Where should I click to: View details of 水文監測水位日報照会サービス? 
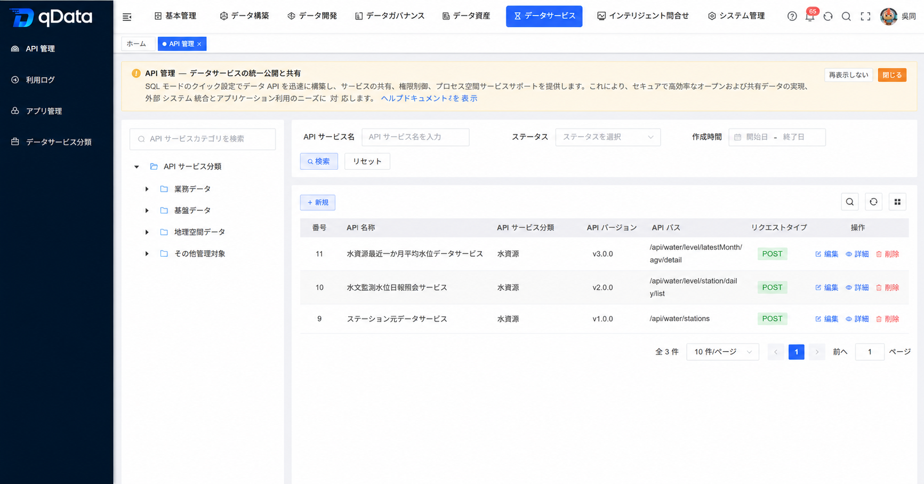(x=857, y=288)
